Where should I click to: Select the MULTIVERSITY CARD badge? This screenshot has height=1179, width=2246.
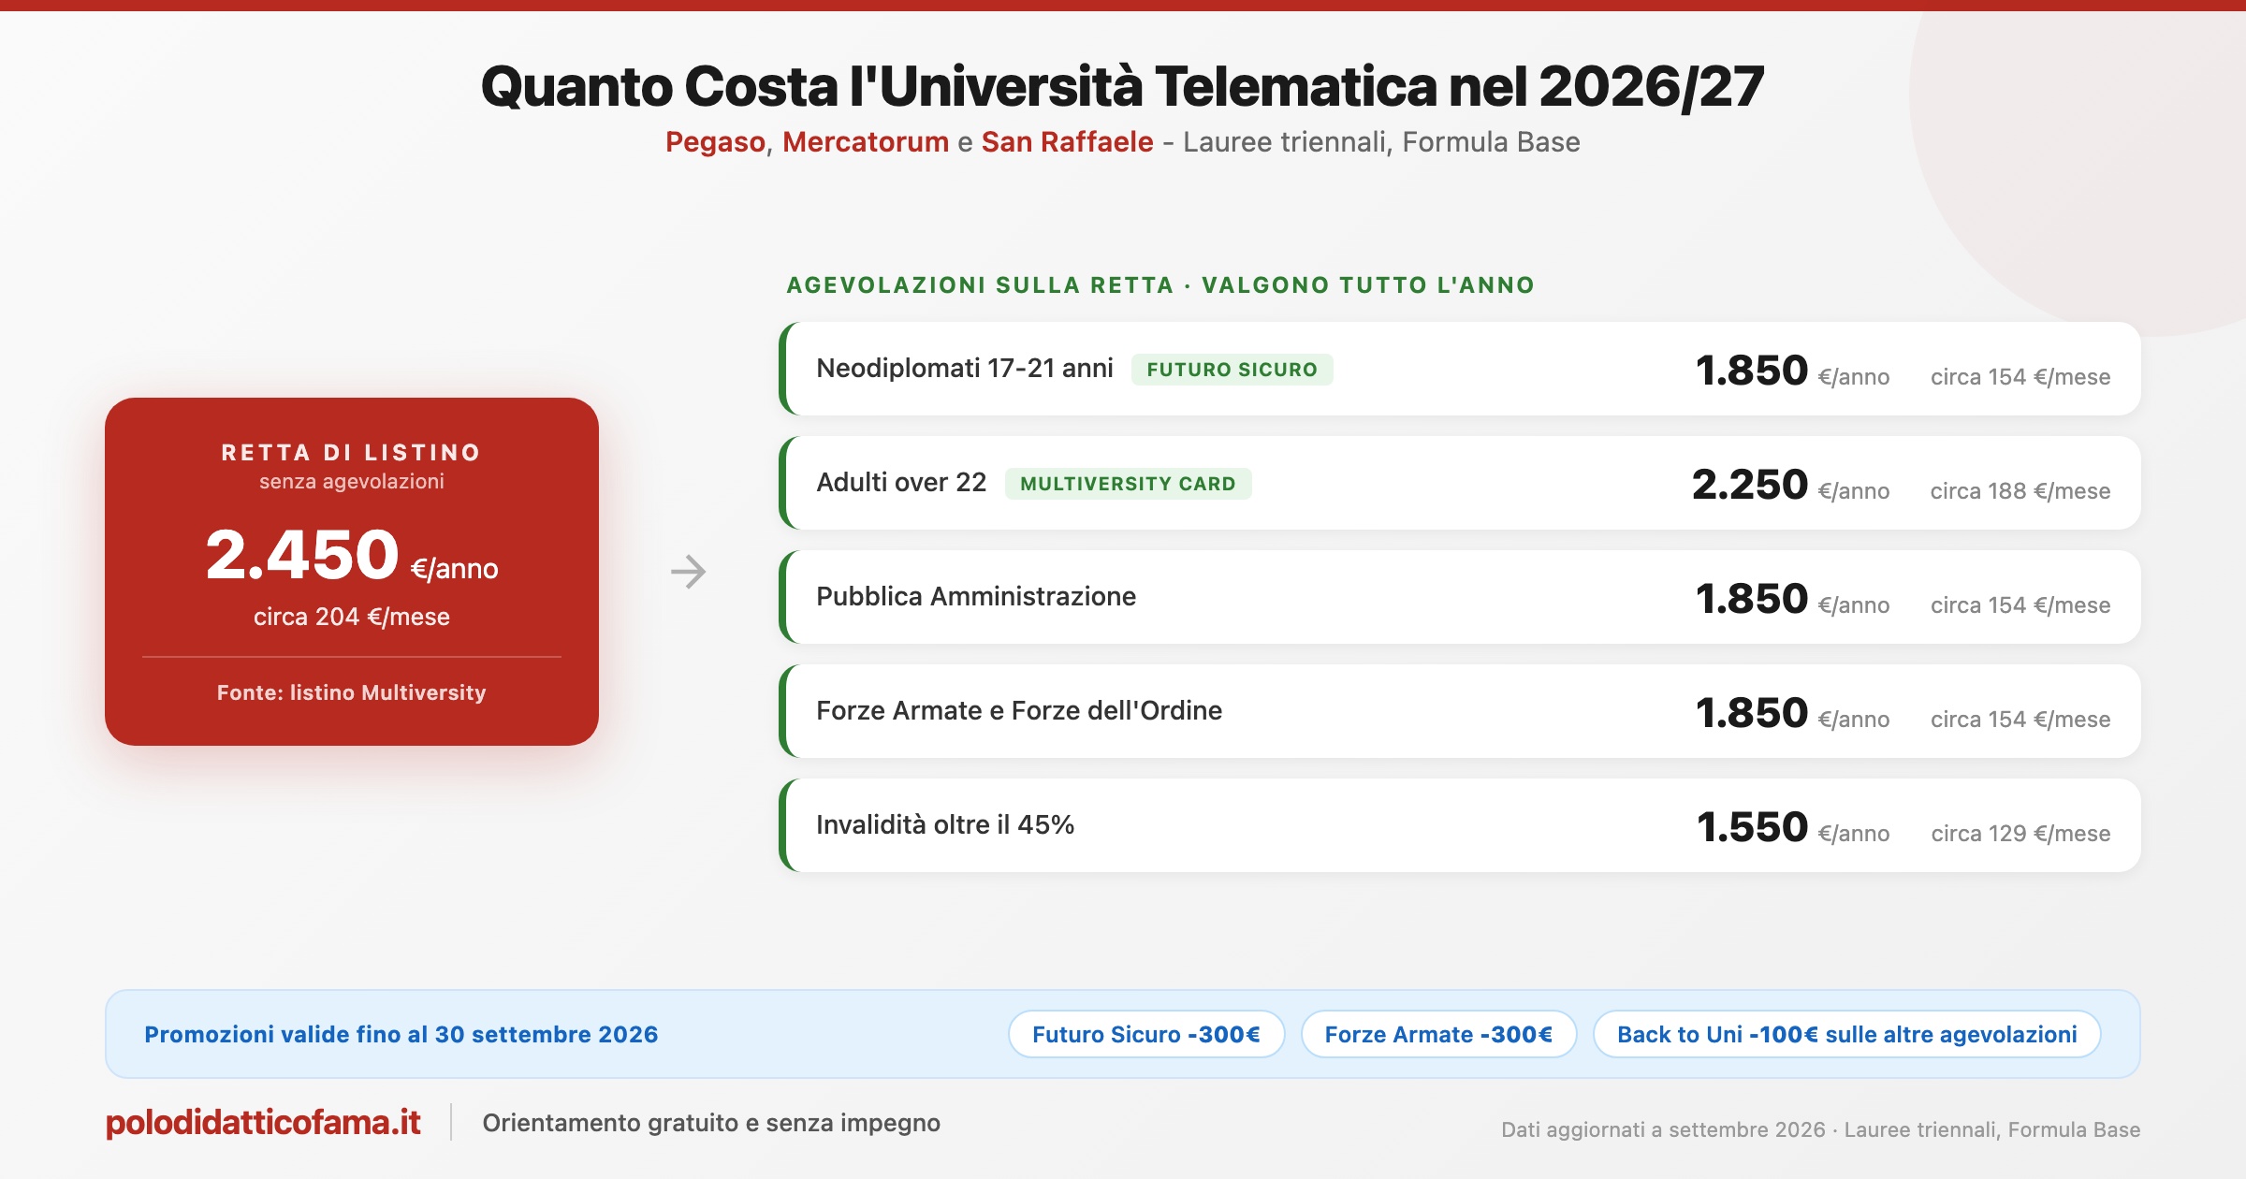point(1128,484)
